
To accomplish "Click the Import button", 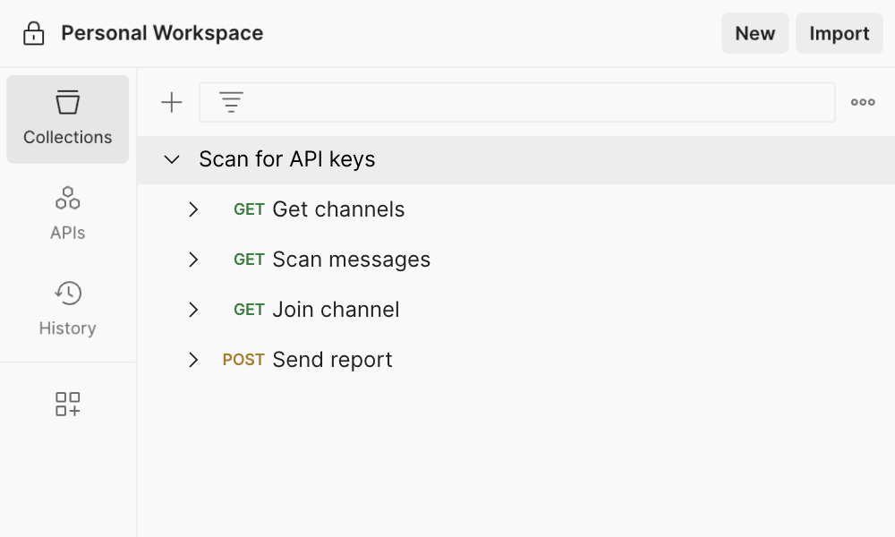I will coord(839,33).
